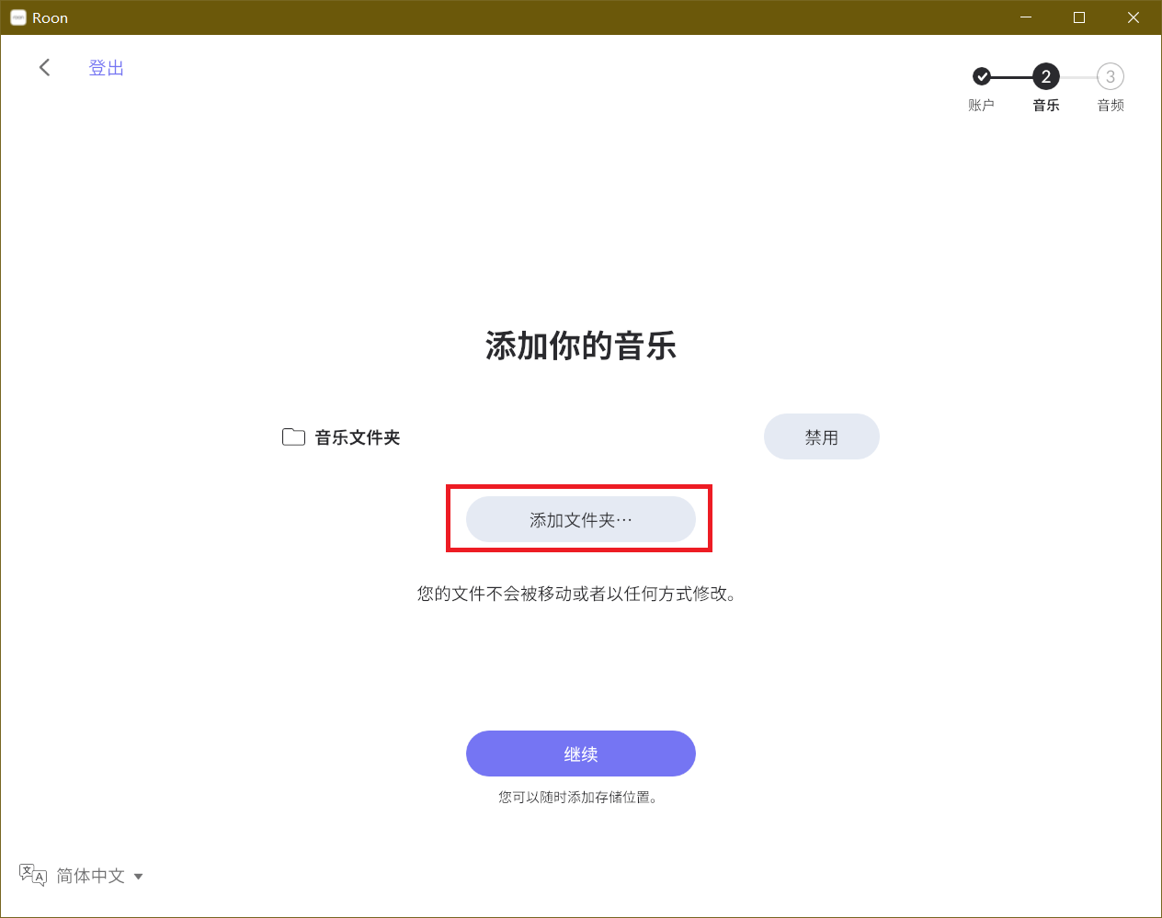Image resolution: width=1162 pixels, height=918 pixels.
Task: Click the 账户 step label
Action: pyautogui.click(x=981, y=105)
